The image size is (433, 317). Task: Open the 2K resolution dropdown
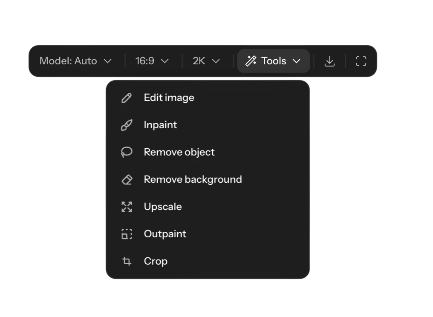tap(206, 61)
